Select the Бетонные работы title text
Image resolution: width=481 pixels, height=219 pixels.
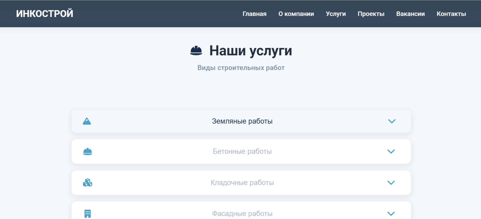(x=242, y=152)
